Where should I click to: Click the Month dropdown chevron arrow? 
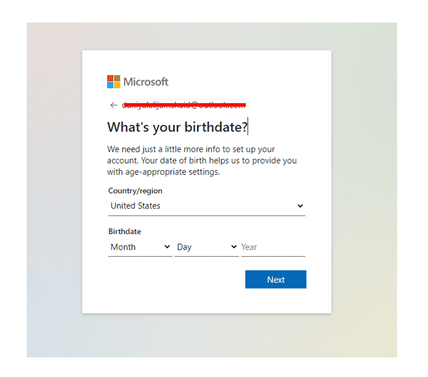coord(167,247)
